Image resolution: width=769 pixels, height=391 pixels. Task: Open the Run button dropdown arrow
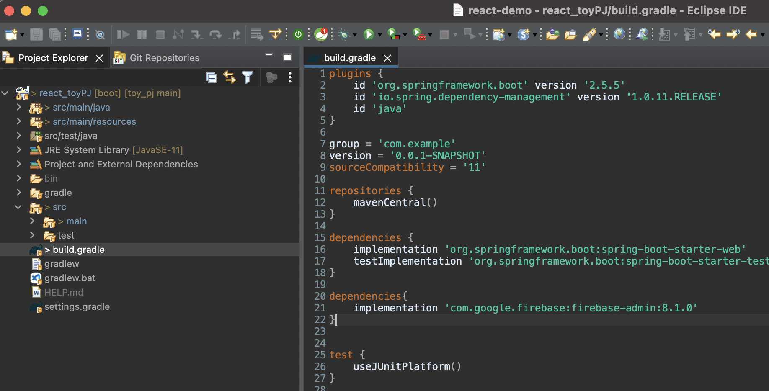[379, 35]
